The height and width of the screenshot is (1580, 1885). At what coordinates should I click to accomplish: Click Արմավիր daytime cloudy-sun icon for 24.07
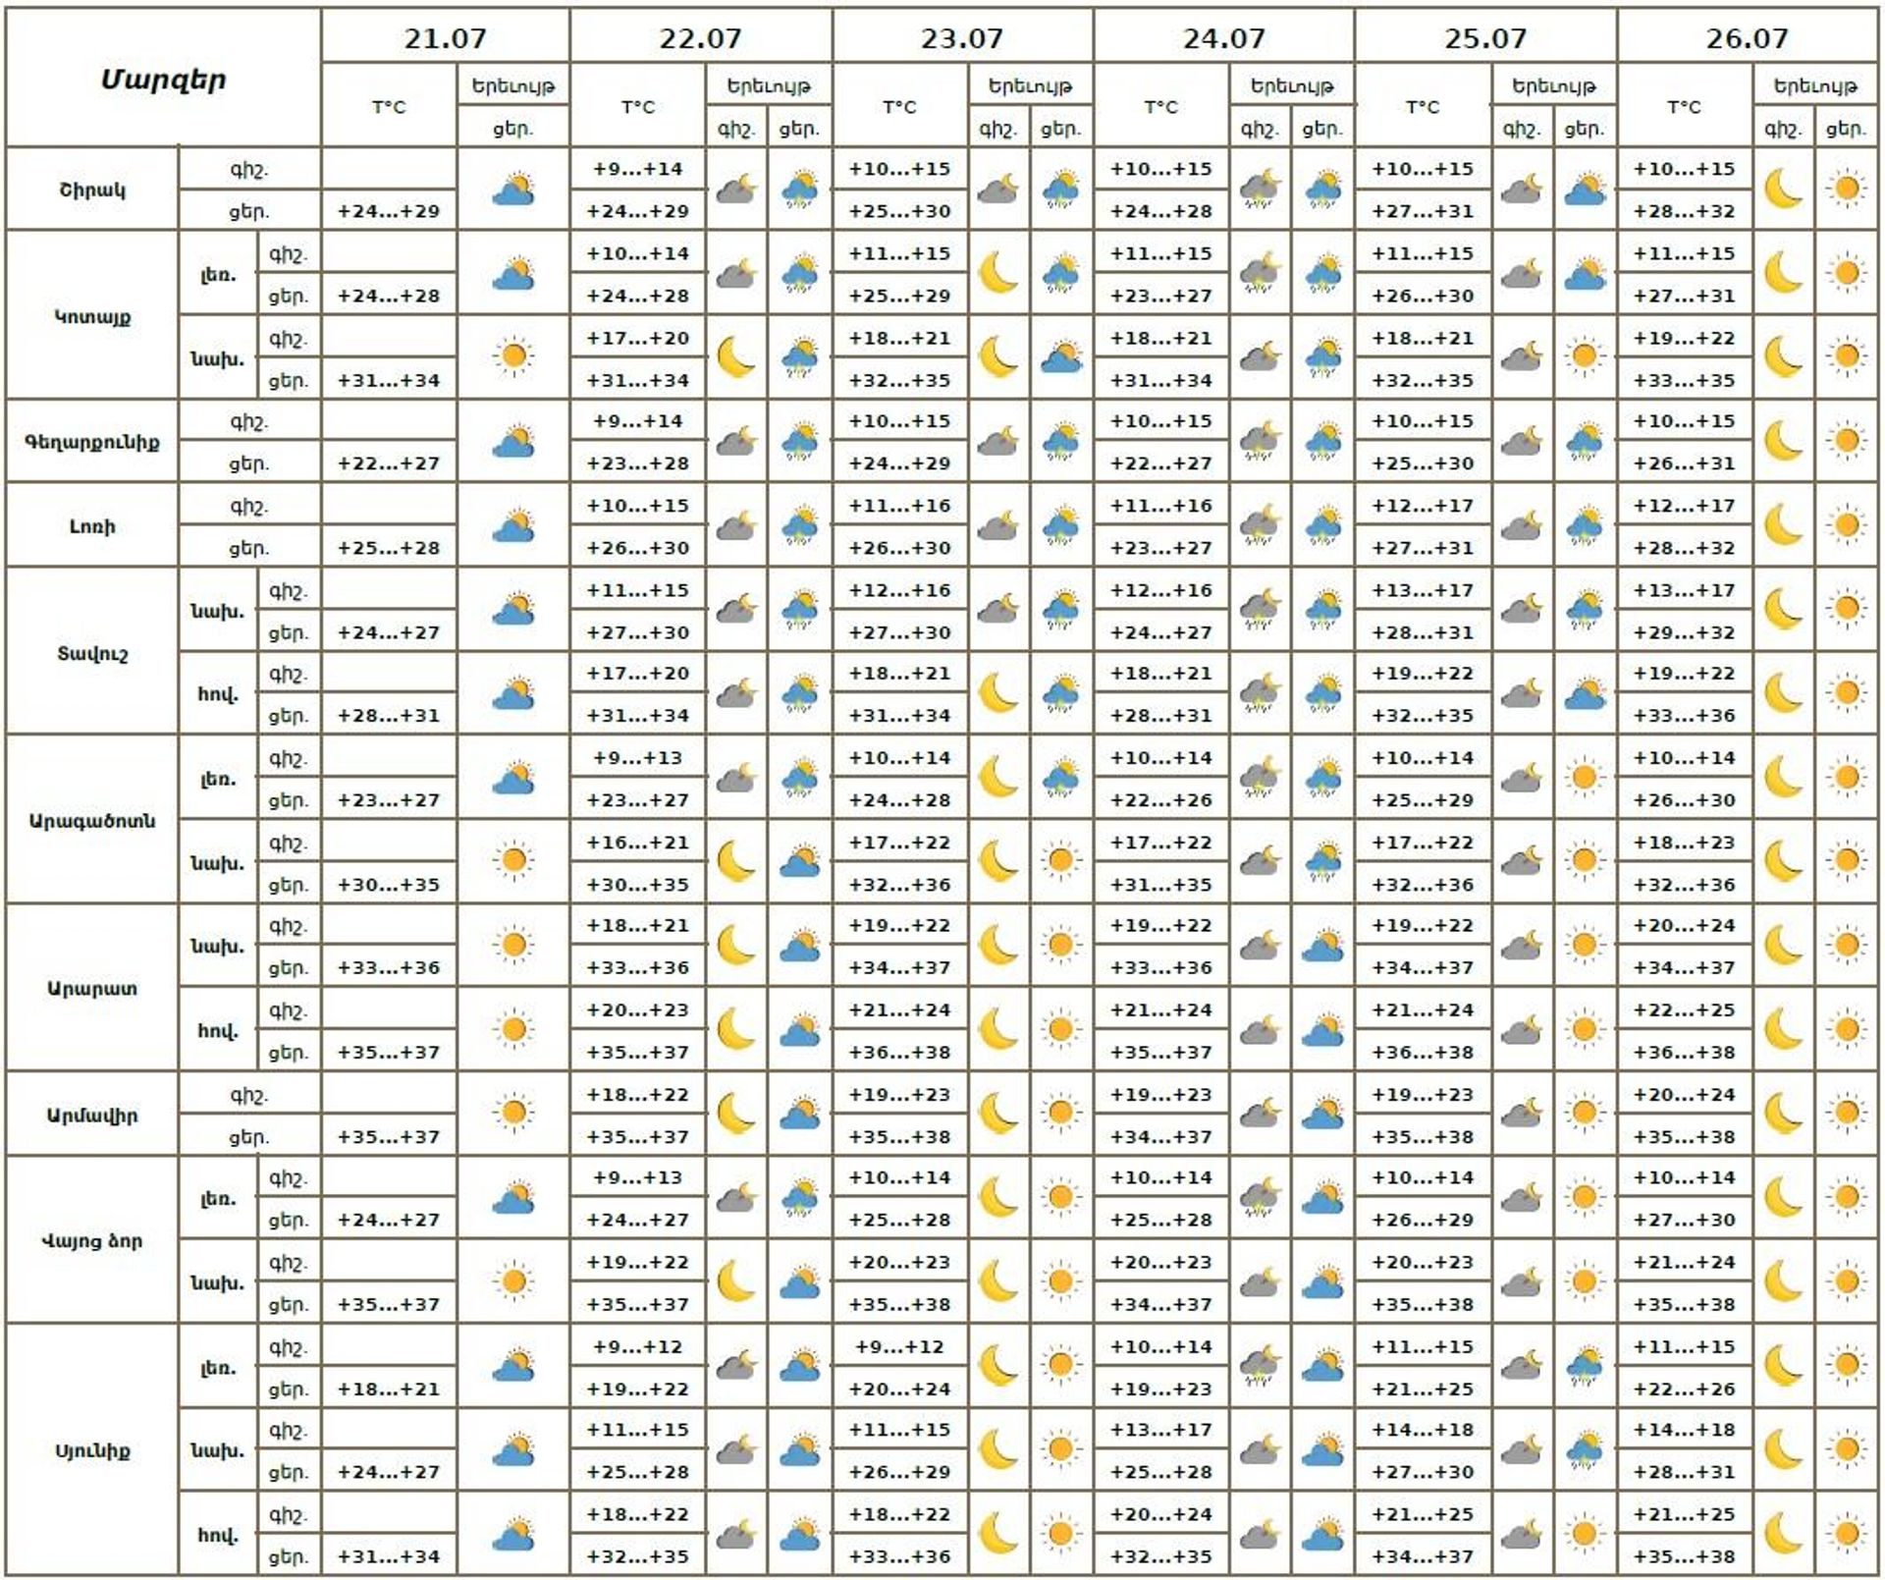coord(1323,1113)
